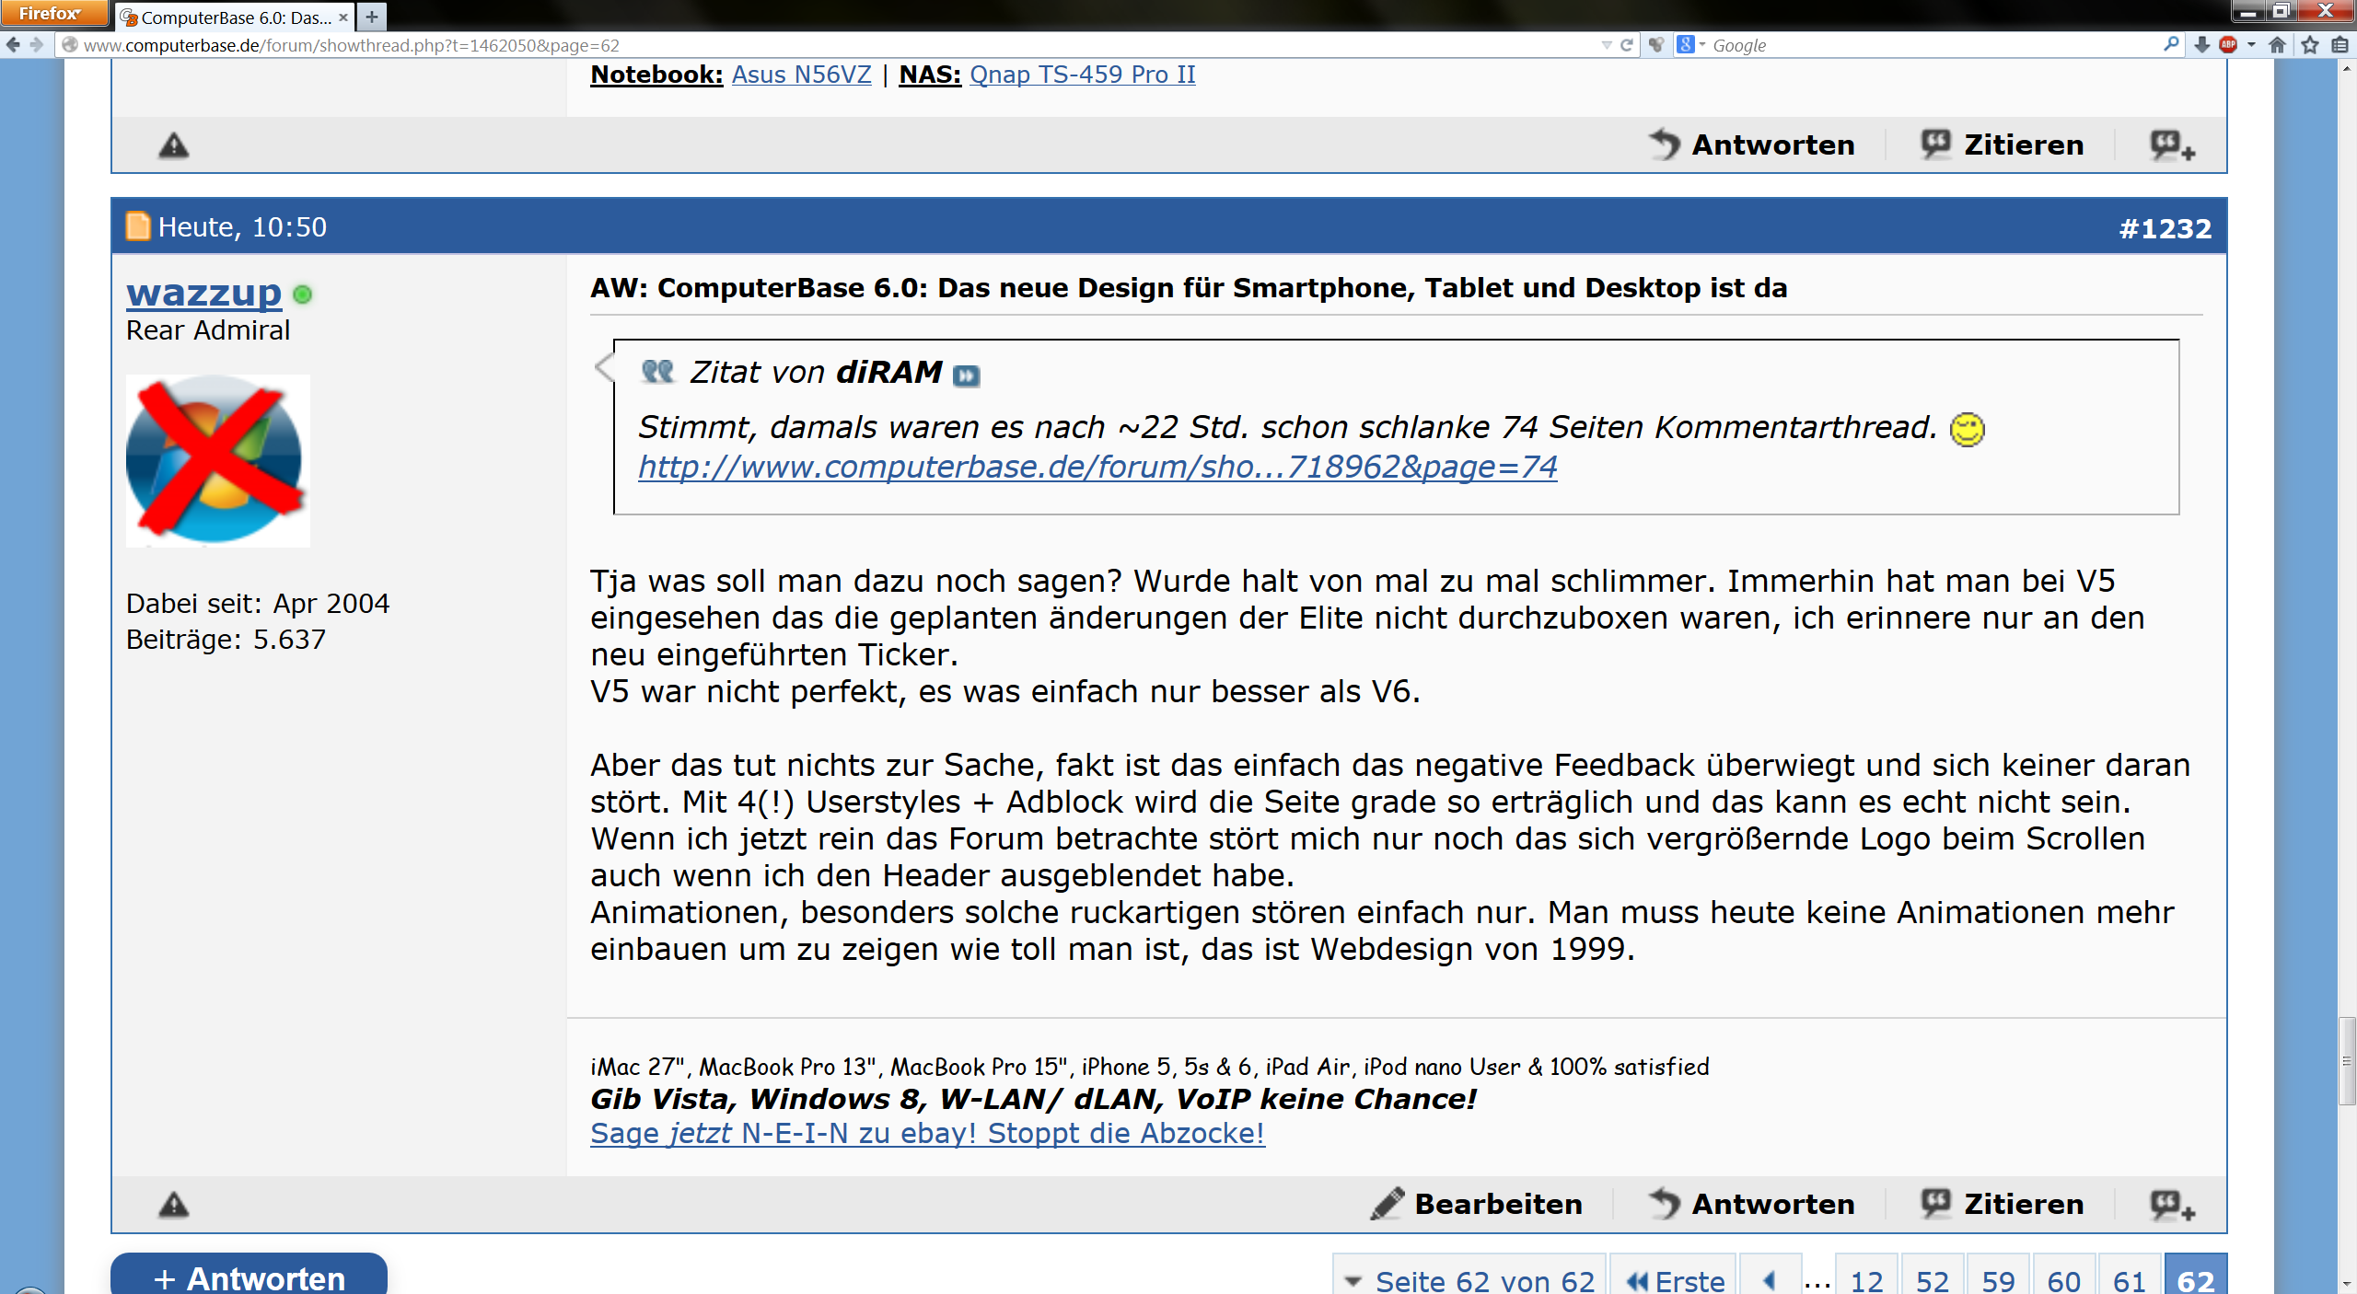
Task: Open the quoted computerbase.de forum link
Action: pos(1097,468)
